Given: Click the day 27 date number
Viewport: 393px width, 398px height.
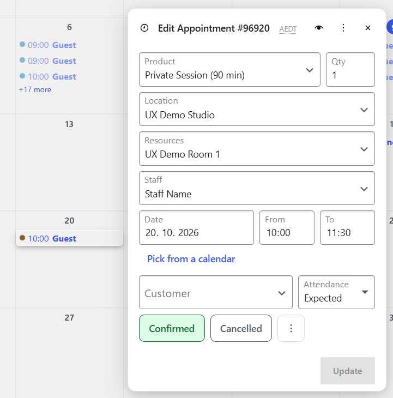Looking at the screenshot, I should click(69, 317).
